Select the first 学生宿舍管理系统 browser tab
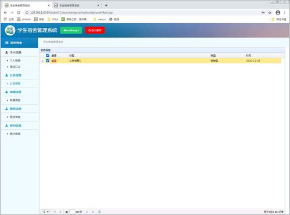The image size is (290, 215). tap(27, 5)
